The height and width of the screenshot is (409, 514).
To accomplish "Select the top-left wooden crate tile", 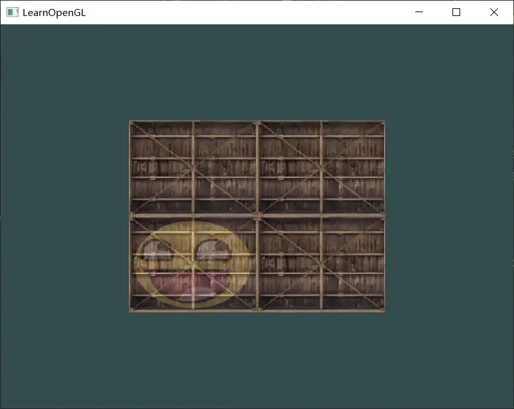I will click(192, 168).
